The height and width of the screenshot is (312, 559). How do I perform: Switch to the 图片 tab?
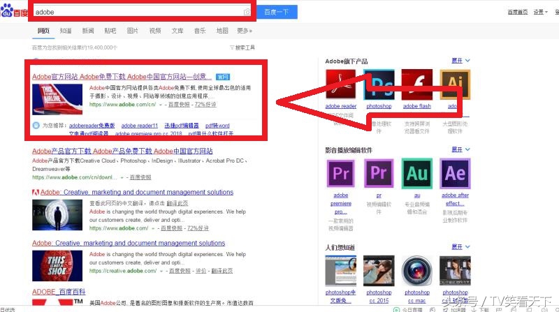pyautogui.click(x=133, y=31)
